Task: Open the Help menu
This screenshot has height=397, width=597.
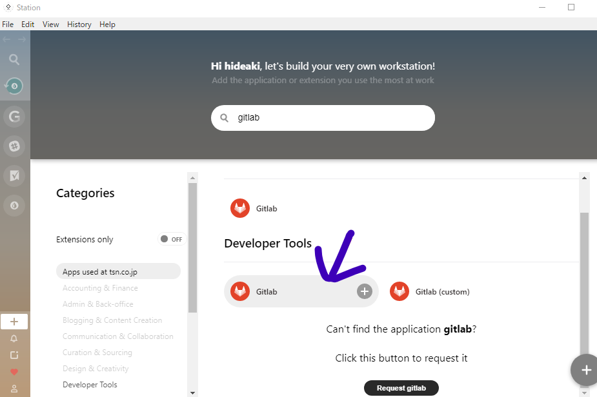Action: (x=107, y=24)
